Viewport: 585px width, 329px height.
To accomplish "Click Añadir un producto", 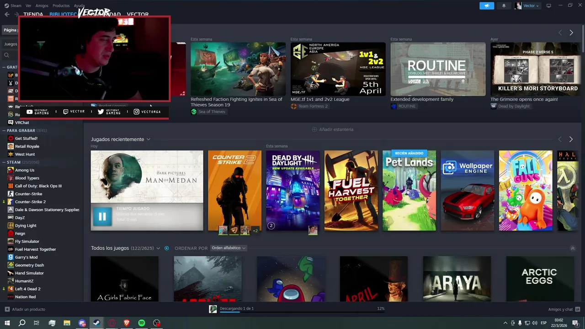I will pos(28,309).
